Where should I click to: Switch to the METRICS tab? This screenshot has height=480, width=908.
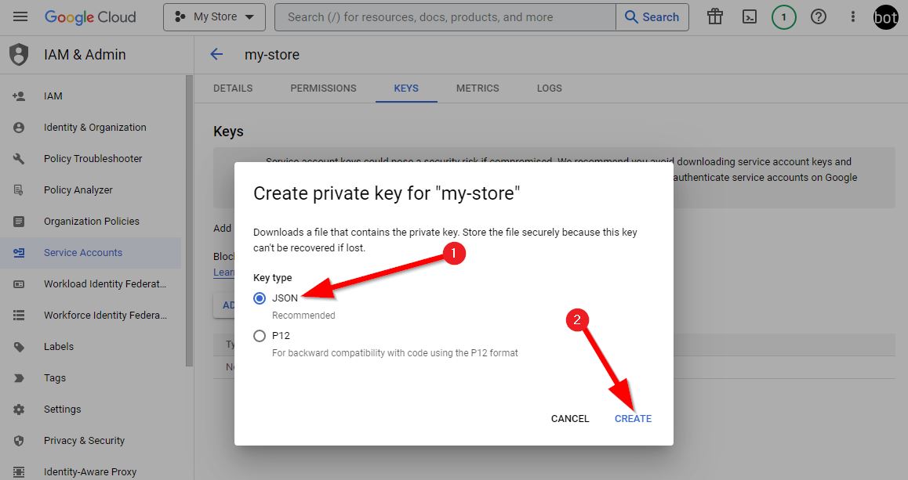click(478, 88)
